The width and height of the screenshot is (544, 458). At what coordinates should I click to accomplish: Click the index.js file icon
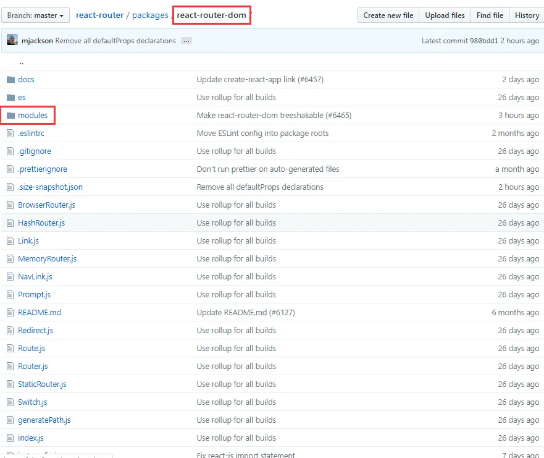[10, 438]
